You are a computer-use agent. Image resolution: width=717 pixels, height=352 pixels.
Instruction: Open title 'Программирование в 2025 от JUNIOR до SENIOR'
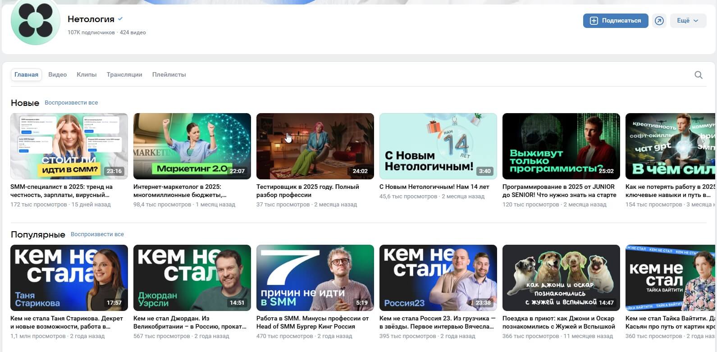[x=559, y=191]
